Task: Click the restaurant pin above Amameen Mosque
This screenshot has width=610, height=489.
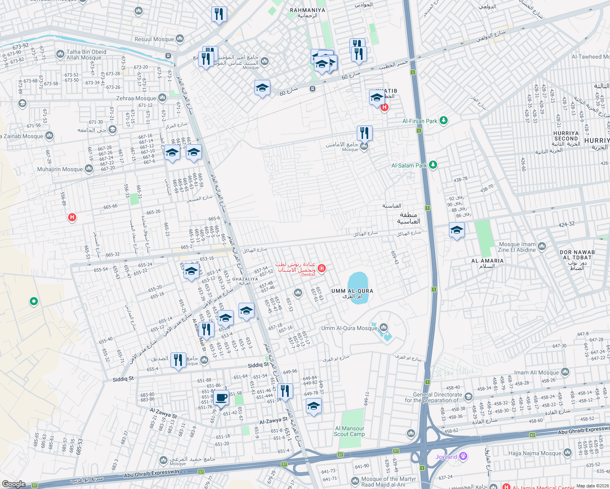Action: click(x=365, y=134)
